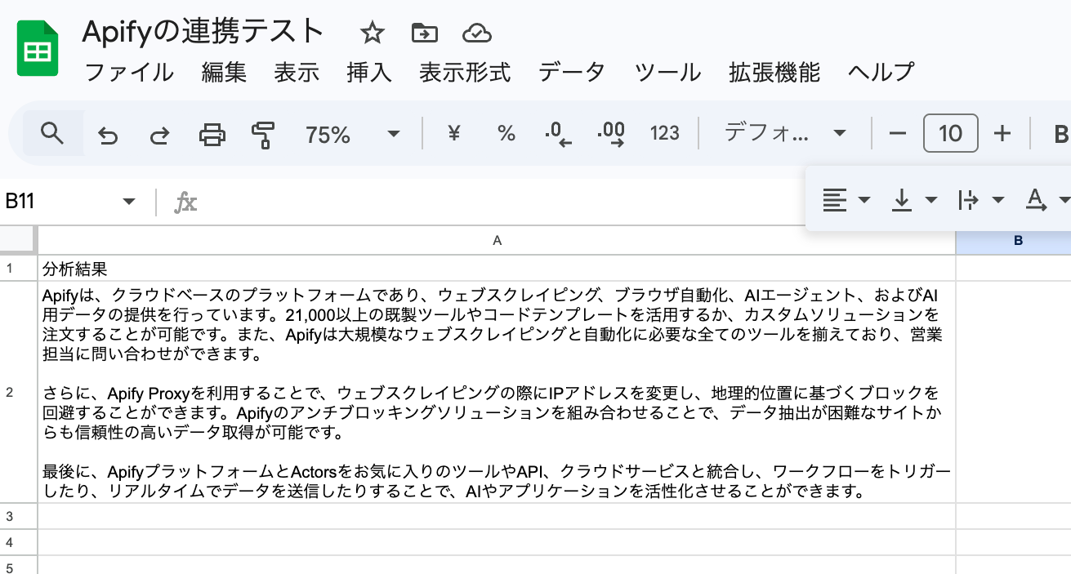Open text wrapping options
The height and width of the screenshot is (574, 1071).
(x=969, y=200)
